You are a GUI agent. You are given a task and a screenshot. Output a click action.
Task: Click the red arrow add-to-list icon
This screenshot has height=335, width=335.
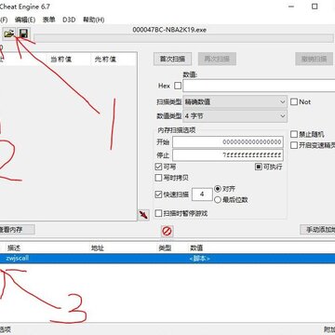tap(143, 215)
